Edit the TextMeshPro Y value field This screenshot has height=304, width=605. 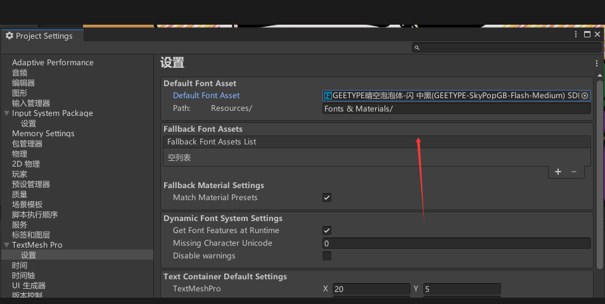(x=462, y=289)
